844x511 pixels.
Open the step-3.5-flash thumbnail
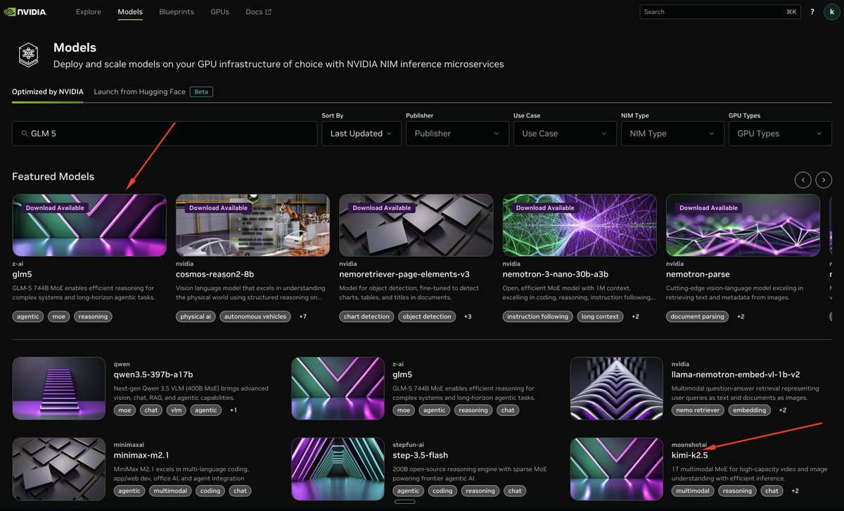pos(338,469)
